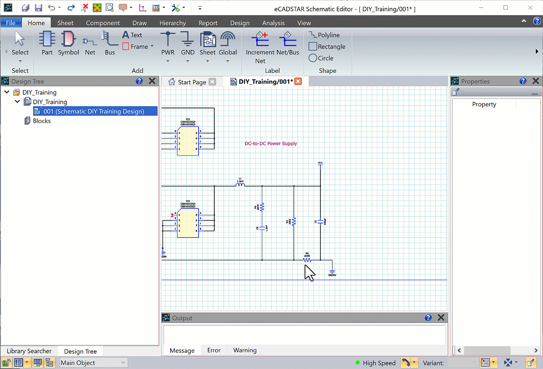Select the Rectangle shape tool

coord(327,46)
